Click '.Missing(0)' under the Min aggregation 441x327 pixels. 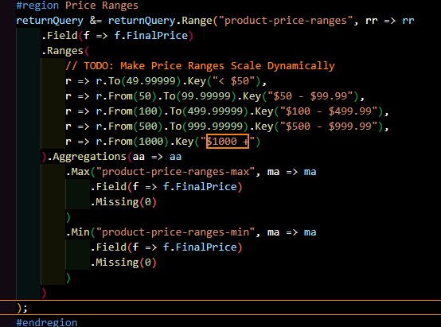pyautogui.click(x=123, y=263)
